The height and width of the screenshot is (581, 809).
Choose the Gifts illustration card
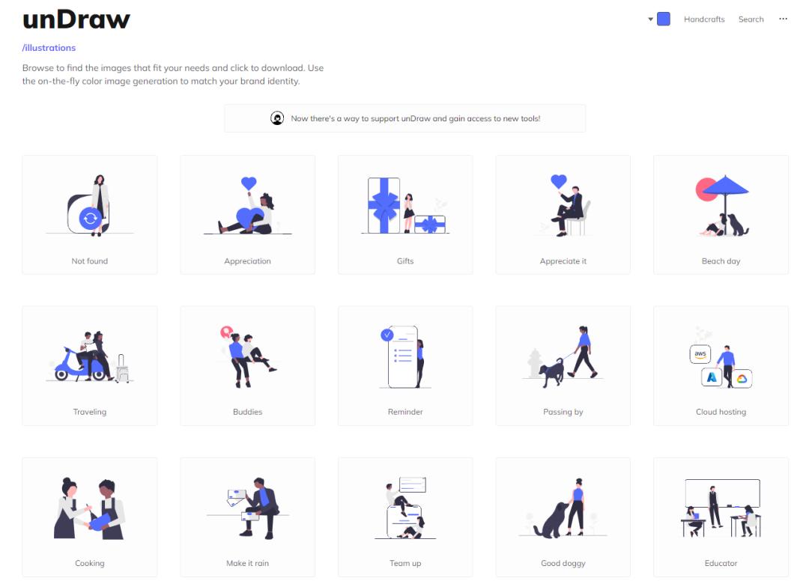click(405, 215)
